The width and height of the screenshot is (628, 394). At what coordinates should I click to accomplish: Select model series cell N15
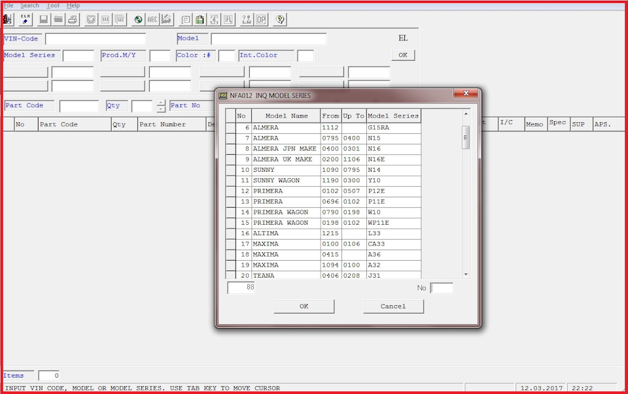(x=394, y=138)
